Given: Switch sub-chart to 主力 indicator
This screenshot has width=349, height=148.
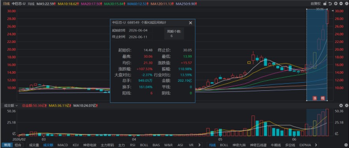Looking at the screenshot, I should [121, 145].
